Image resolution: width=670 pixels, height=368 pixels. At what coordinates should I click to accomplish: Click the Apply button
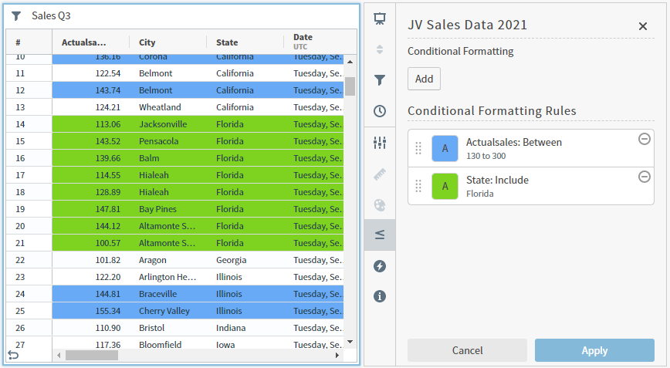coord(594,350)
